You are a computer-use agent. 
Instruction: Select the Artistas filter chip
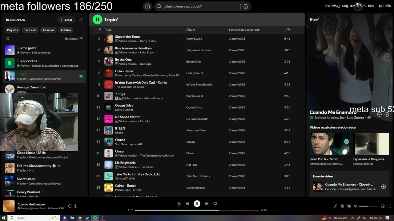[66, 30]
